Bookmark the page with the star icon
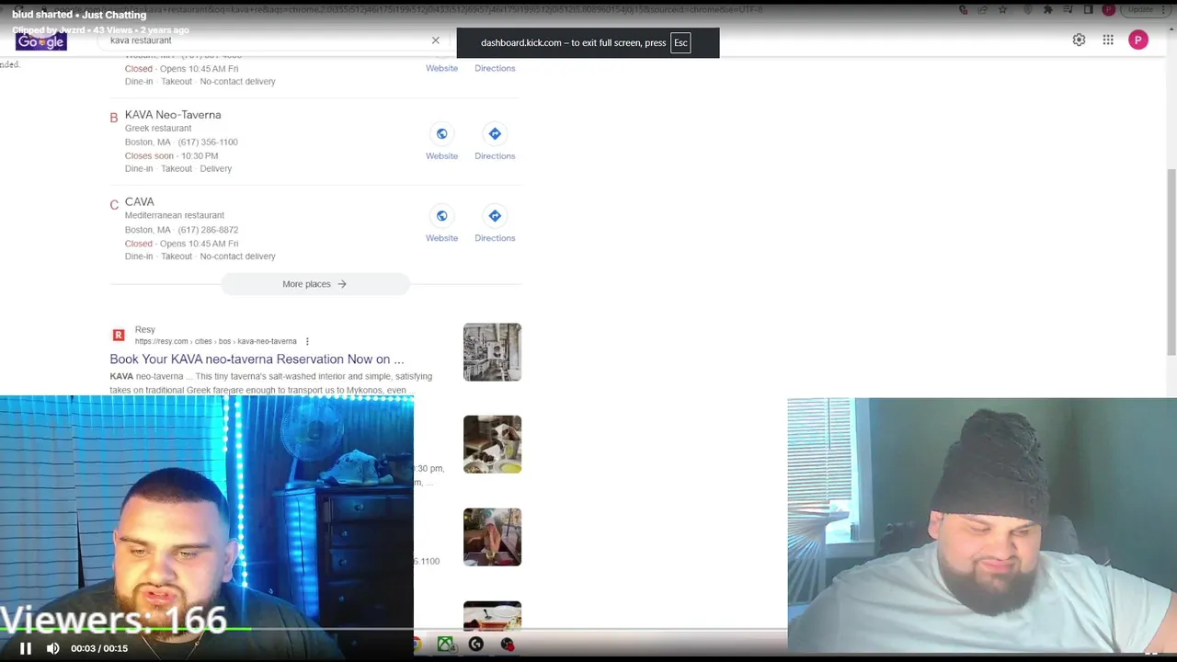Screen dimensions: 1177x662 point(1002,9)
